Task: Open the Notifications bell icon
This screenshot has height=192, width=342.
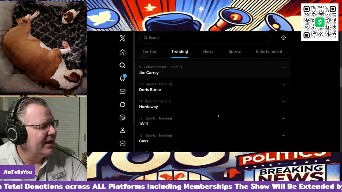Action: tap(123, 78)
